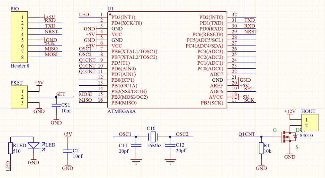325x178 pixels.
Task: Select the PD3(INT1) pin name
Action: [x=123, y=17]
